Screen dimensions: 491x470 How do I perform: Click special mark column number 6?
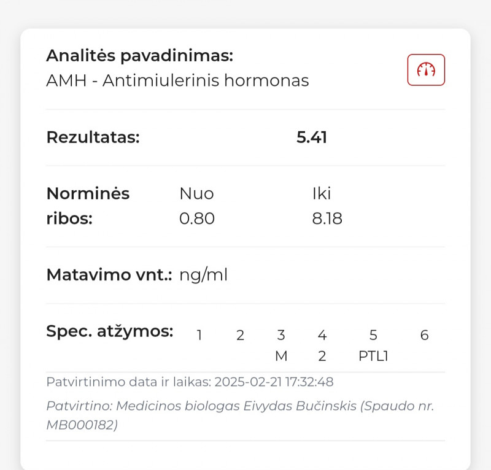[x=424, y=335]
